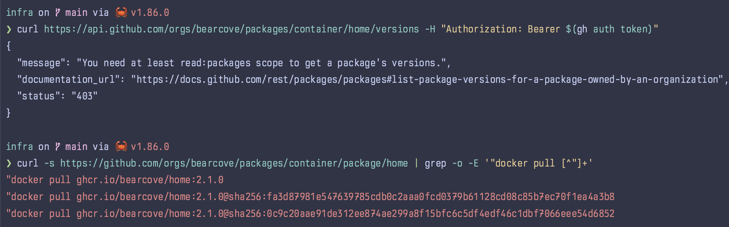Image resolution: width=729 pixels, height=227 pixels.
Task: Open the github.com bearcove package URL
Action: click(x=234, y=163)
